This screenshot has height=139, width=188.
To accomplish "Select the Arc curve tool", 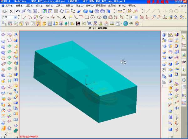I will click(x=30, y=17).
